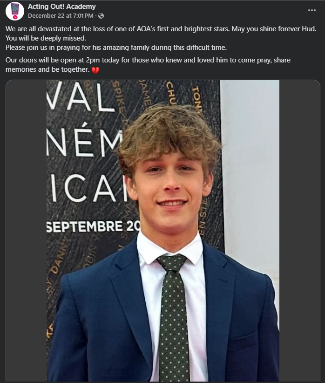Screen dimensions: 325x383
Task: Click the dark left margin beside photo
Action: pos(26,231)
